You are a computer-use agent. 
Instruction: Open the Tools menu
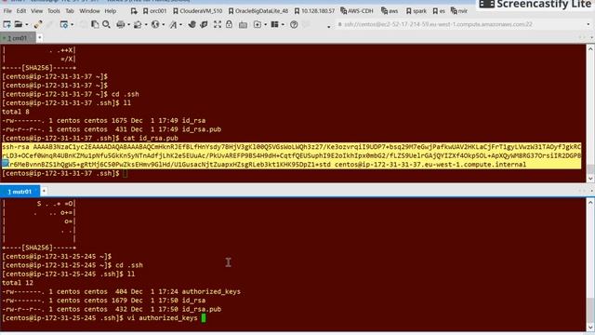[54, 11]
